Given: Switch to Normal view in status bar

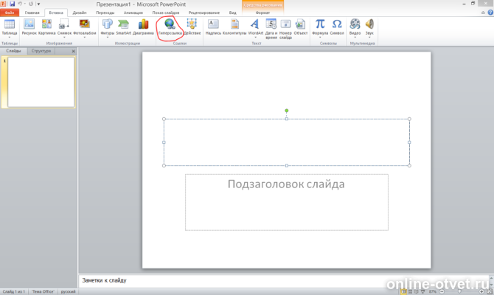Looking at the screenshot, I should [403, 291].
